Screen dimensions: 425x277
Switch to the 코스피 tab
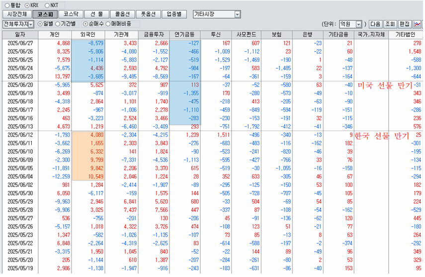coord(45,14)
